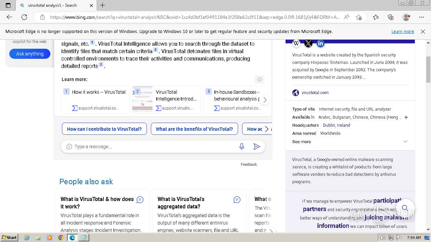Open "What is VirusTotal's aggregated data?" question

(x=181, y=203)
